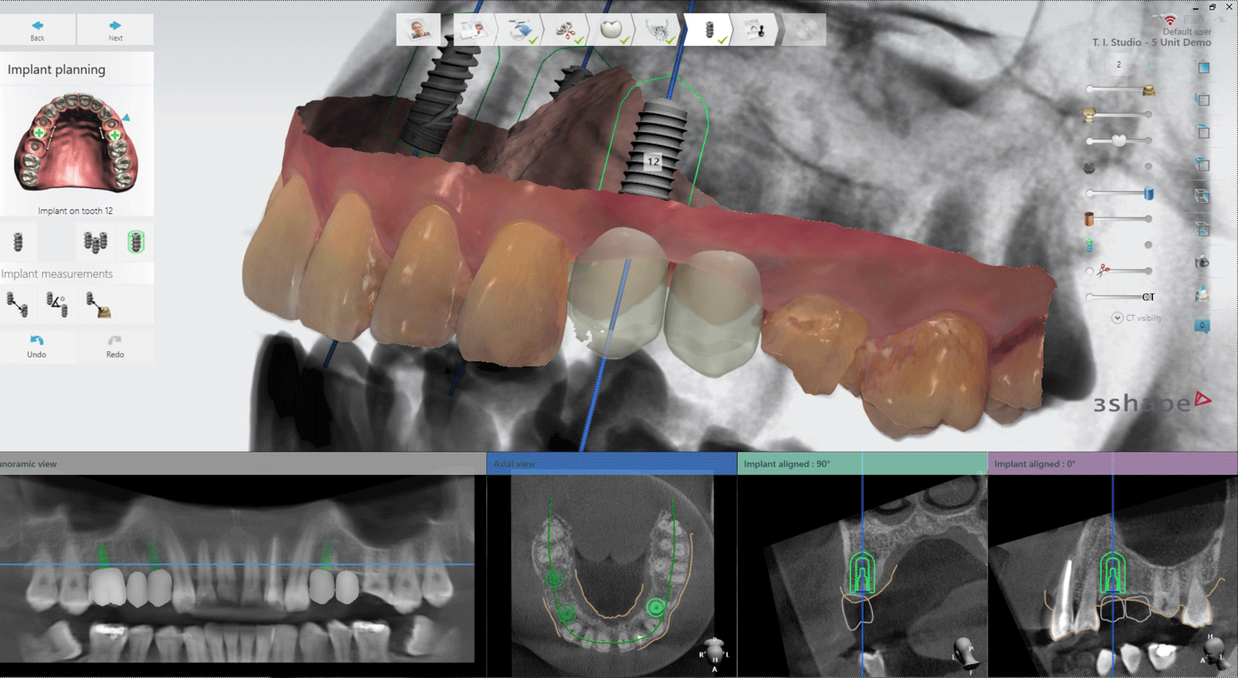Adjust the copper cylinder visibility slider
The image size is (1238, 678).
[x=1120, y=219]
